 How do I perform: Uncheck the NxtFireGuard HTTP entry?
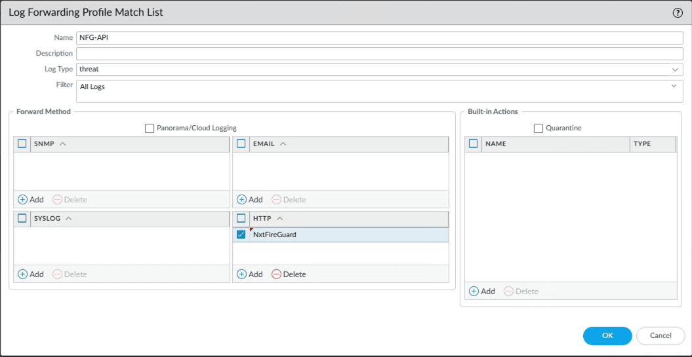tap(241, 235)
